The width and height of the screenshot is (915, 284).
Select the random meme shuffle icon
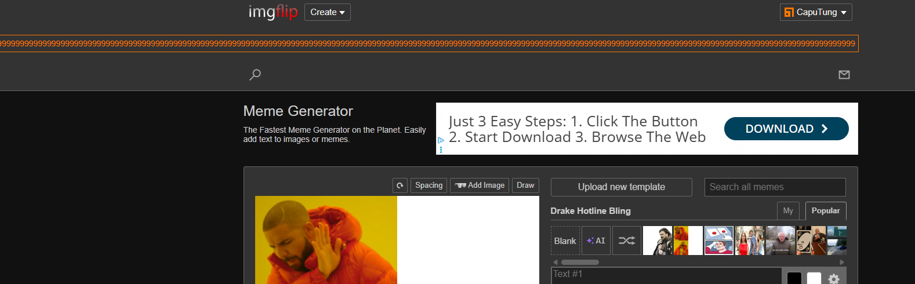(x=626, y=241)
